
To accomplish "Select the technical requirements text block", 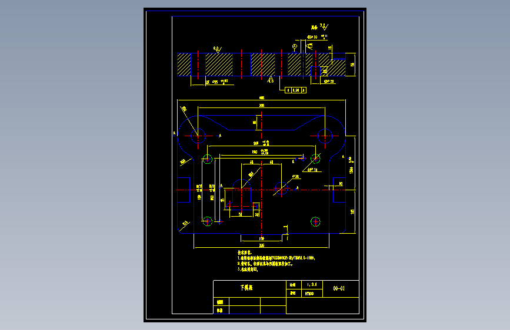I will point(276,261).
